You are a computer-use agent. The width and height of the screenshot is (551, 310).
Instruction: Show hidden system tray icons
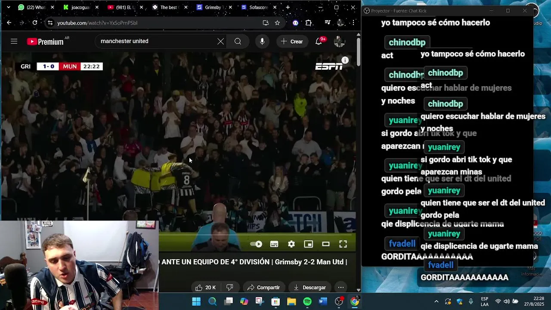tap(436, 301)
